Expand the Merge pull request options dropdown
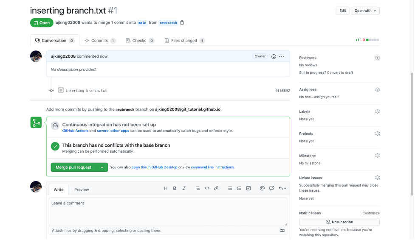The image size is (415, 240). [102, 167]
